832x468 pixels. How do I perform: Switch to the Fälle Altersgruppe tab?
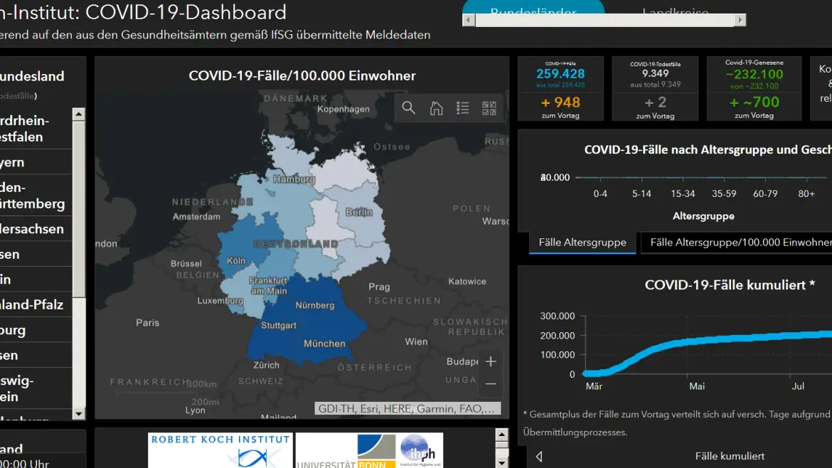coord(582,243)
